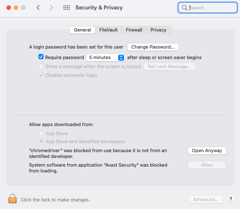The height and width of the screenshot is (209, 240).
Task: Open the help question mark button
Action: [231, 199]
